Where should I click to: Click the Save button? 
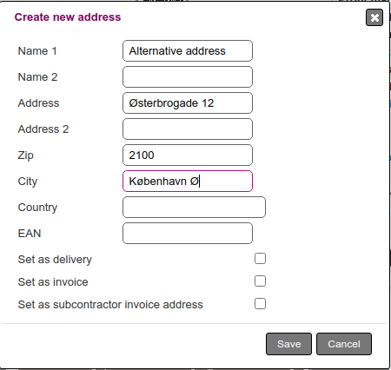[288, 344]
